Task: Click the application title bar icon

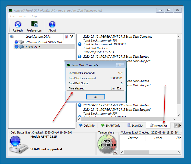Action: (x=11, y=10)
